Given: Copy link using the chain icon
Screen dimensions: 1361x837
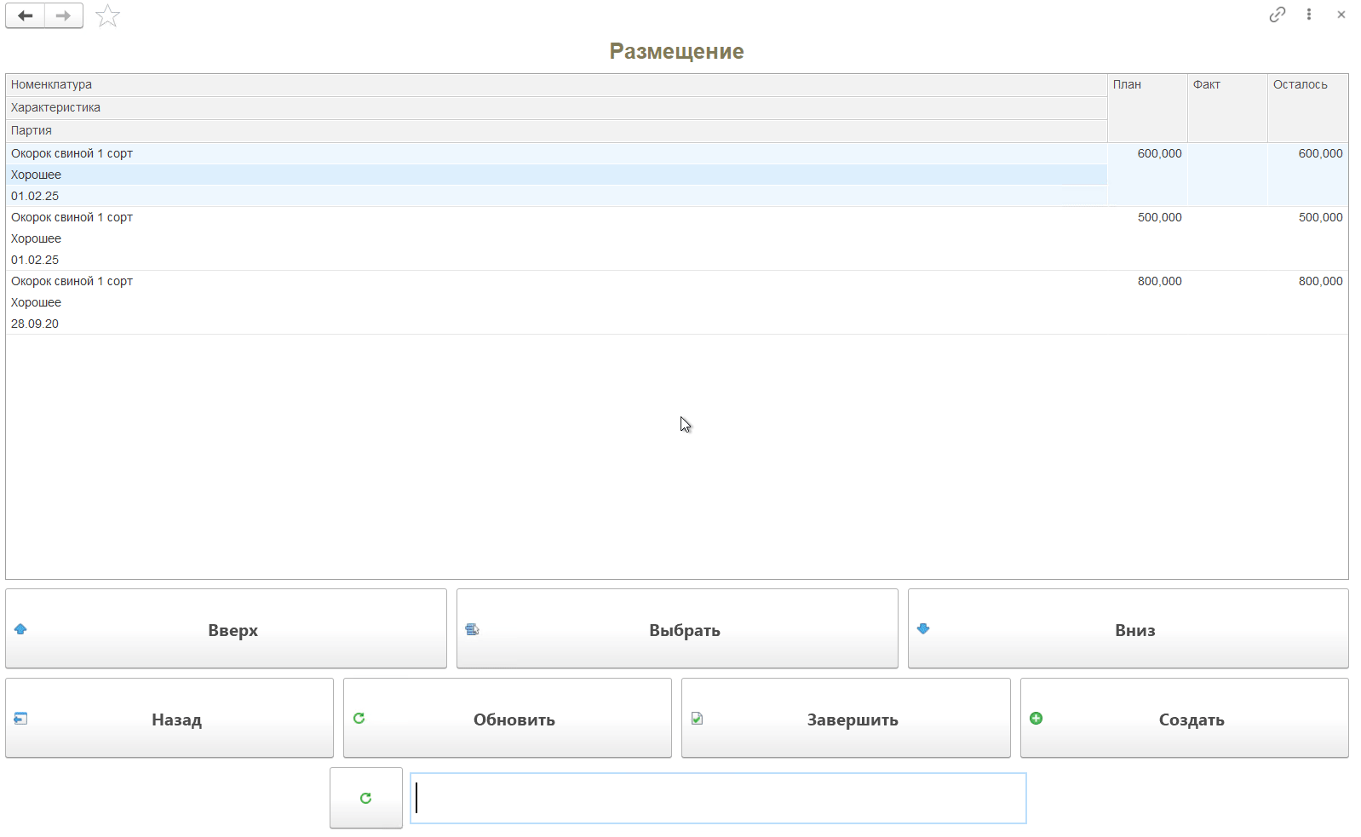Looking at the screenshot, I should [1277, 14].
